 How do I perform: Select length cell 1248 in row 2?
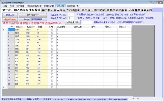pos(20,33)
